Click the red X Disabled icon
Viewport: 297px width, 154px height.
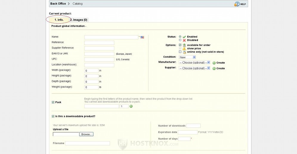[184, 40]
